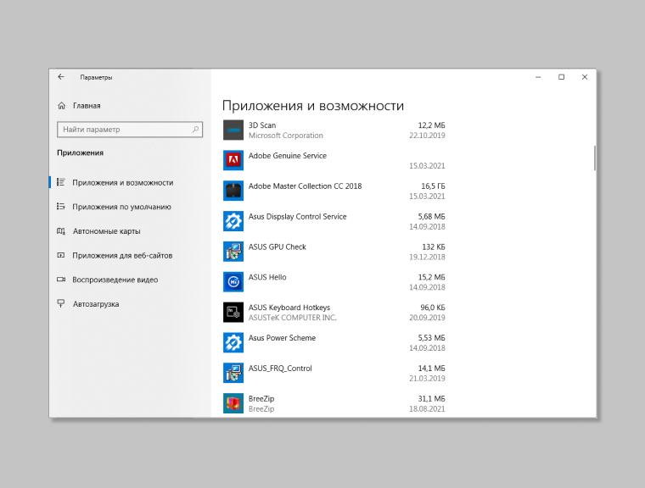Click the 20.09.2019 install date

pos(427,318)
